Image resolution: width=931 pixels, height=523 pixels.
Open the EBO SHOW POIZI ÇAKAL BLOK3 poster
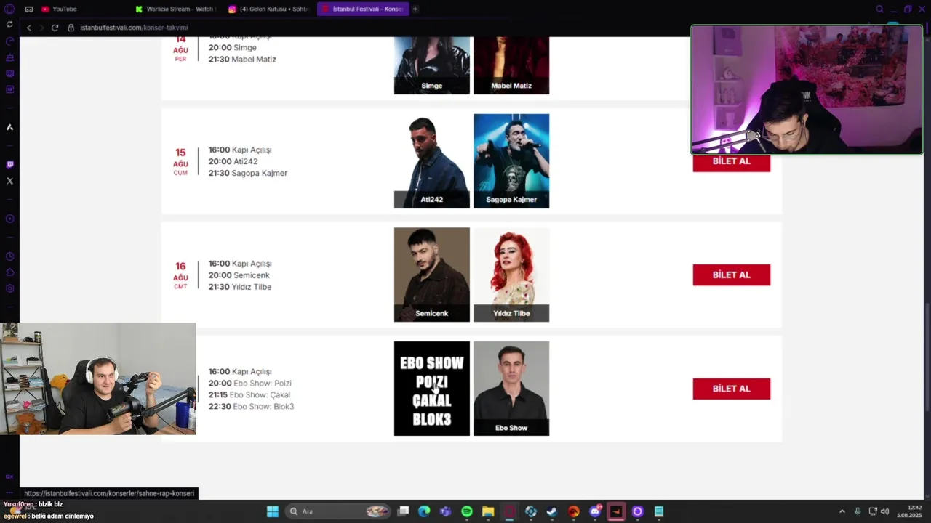(x=432, y=389)
